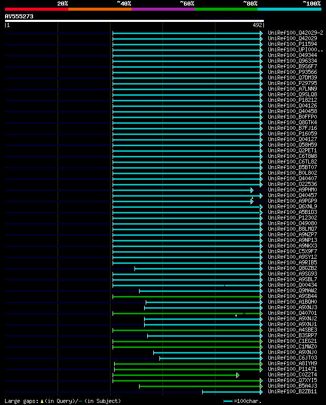Click the cyan alignment bar for UniRef100_A9PGP9
Image resolution: width=326 pixels, height=405 pixels.
click(x=183, y=201)
